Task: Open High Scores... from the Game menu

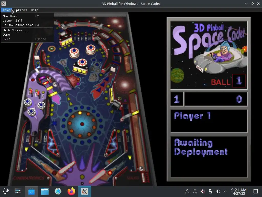Action: [x=27, y=30]
